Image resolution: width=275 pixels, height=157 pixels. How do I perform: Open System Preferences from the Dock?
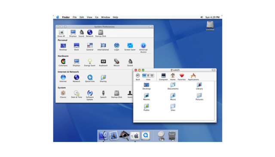pos(135,136)
